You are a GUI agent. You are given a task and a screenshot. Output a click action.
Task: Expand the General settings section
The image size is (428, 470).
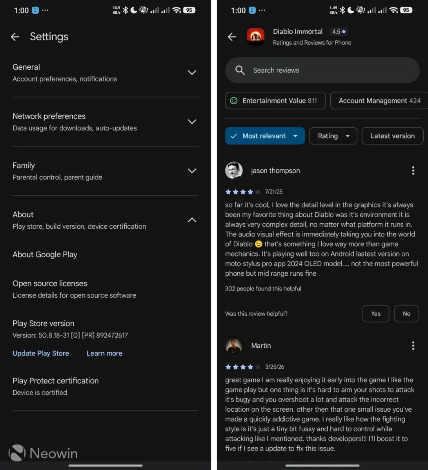click(192, 72)
